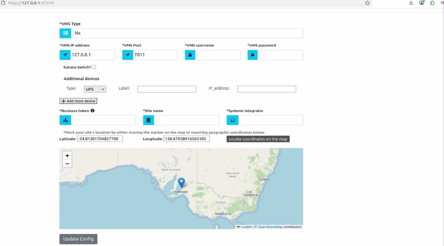
Task: Click the VMS IP address arrow icon
Action: pyautogui.click(x=65, y=55)
